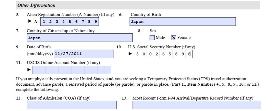Image resolution: width=275 pixels, height=111 pixels.
Task: Click first cell of USCIS Online Account Number
Action: (35, 70)
